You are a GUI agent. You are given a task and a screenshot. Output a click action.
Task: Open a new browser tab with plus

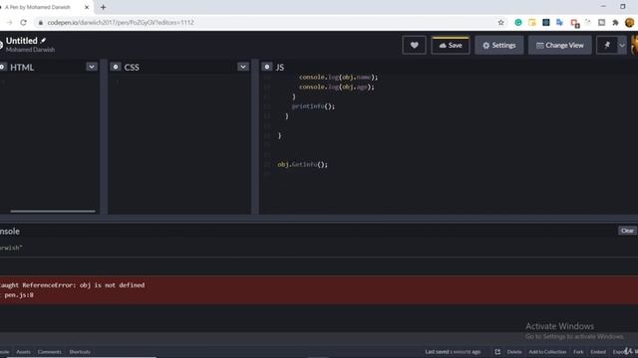(x=103, y=7)
